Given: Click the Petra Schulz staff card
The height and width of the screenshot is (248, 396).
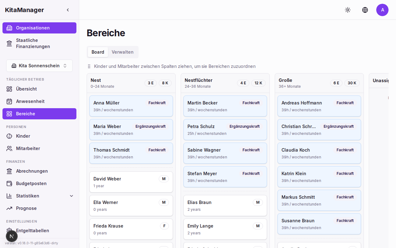Looking at the screenshot, I should [x=225, y=130].
